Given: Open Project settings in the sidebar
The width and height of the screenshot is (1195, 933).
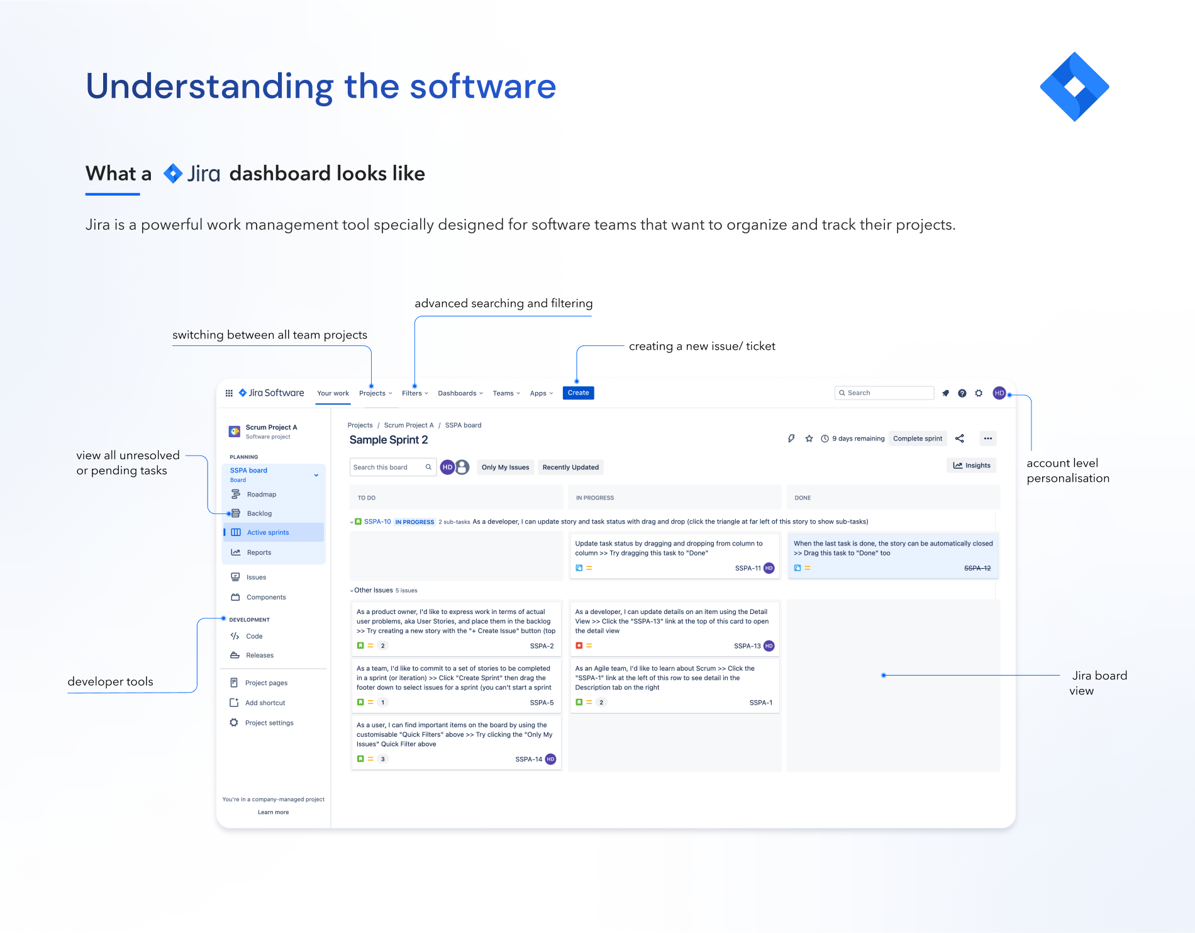Looking at the screenshot, I should pos(269,723).
